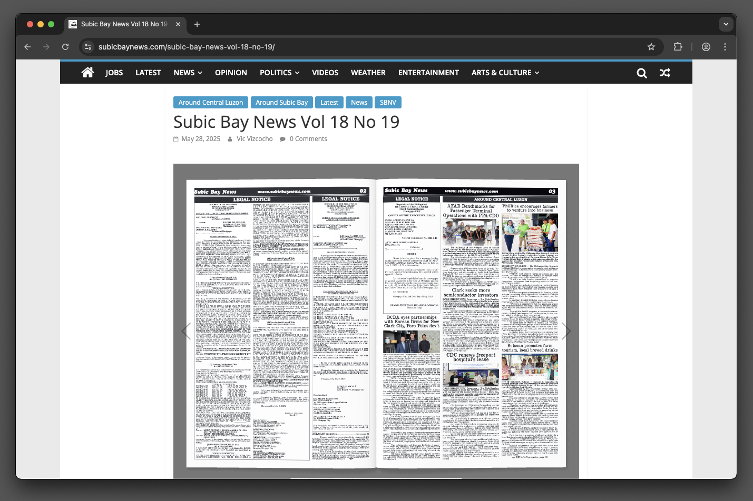
Task: Click the News category tag
Action: 359,102
